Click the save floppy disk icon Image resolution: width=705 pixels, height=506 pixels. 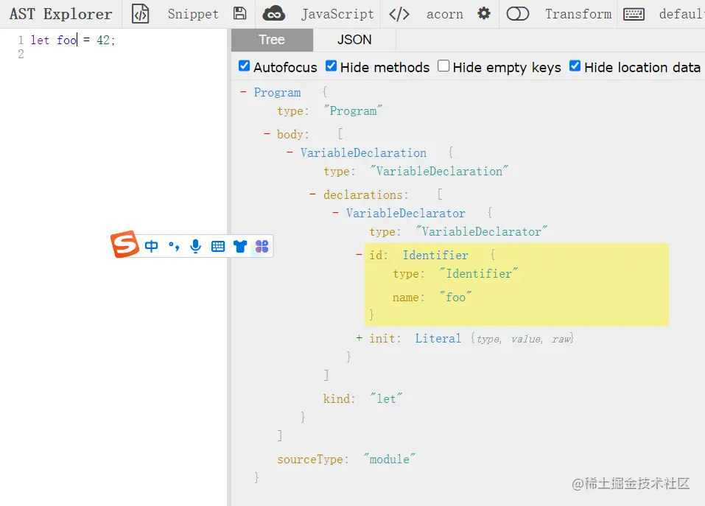pyautogui.click(x=239, y=13)
